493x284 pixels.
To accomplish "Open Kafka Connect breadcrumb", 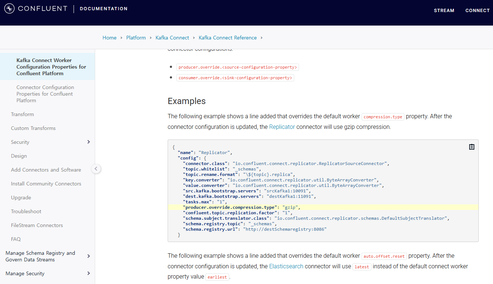I will [172, 38].
